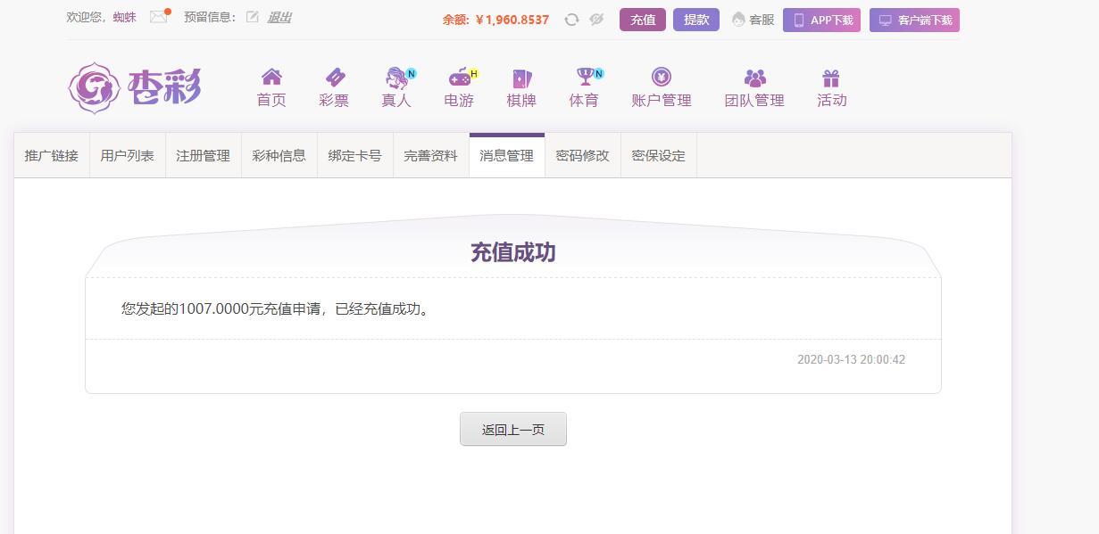Screen dimensions: 1099x534
Task: Switch to the 绑定卡号 tab
Action: (355, 155)
